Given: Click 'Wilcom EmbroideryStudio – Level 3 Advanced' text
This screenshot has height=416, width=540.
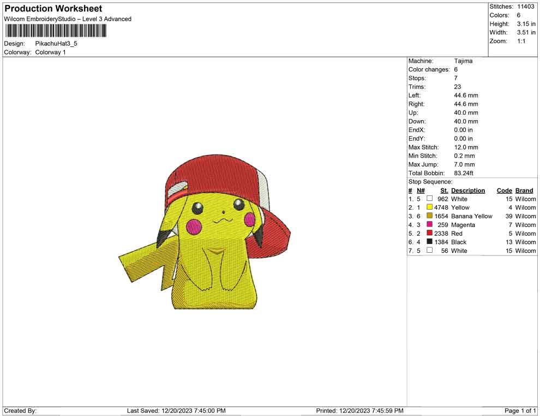Looking at the screenshot, I should (68, 19).
